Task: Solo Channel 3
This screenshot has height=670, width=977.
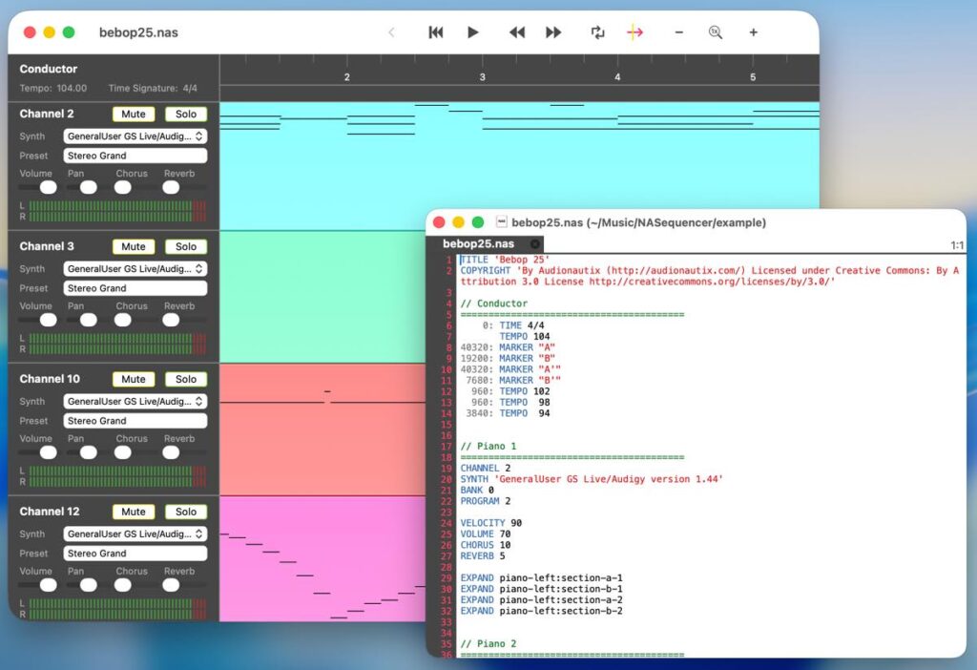Action: click(x=186, y=246)
